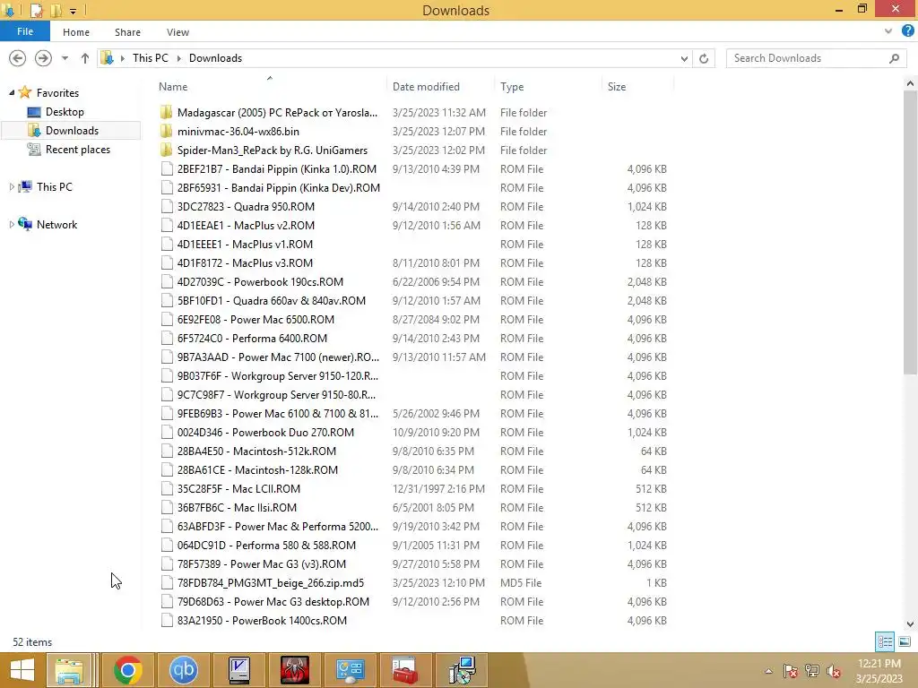The height and width of the screenshot is (688, 918).
Task: Select the minivmac-36.04-wx86.bin folder icon
Action: 166,132
